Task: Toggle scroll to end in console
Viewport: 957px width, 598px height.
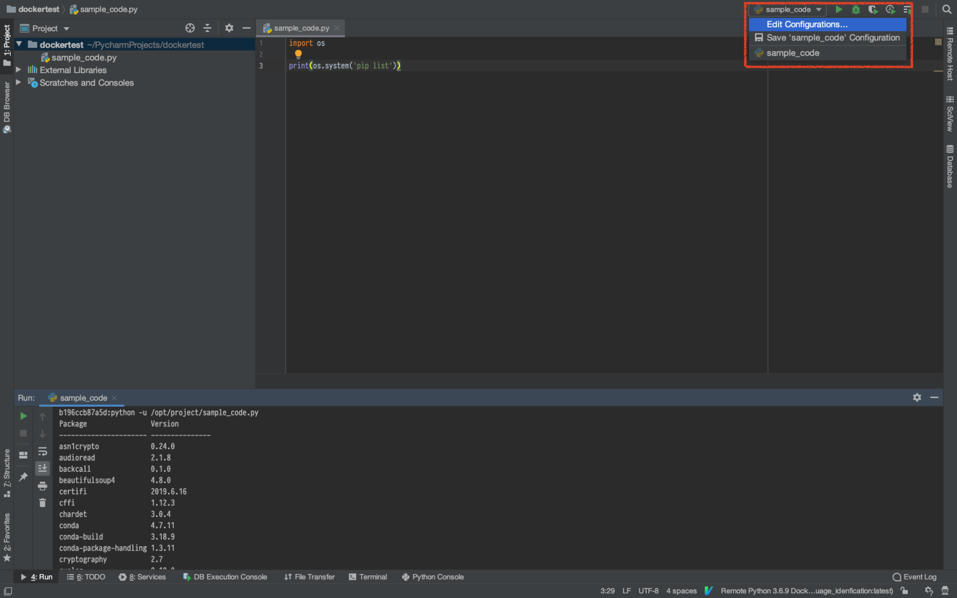Action: click(43, 469)
